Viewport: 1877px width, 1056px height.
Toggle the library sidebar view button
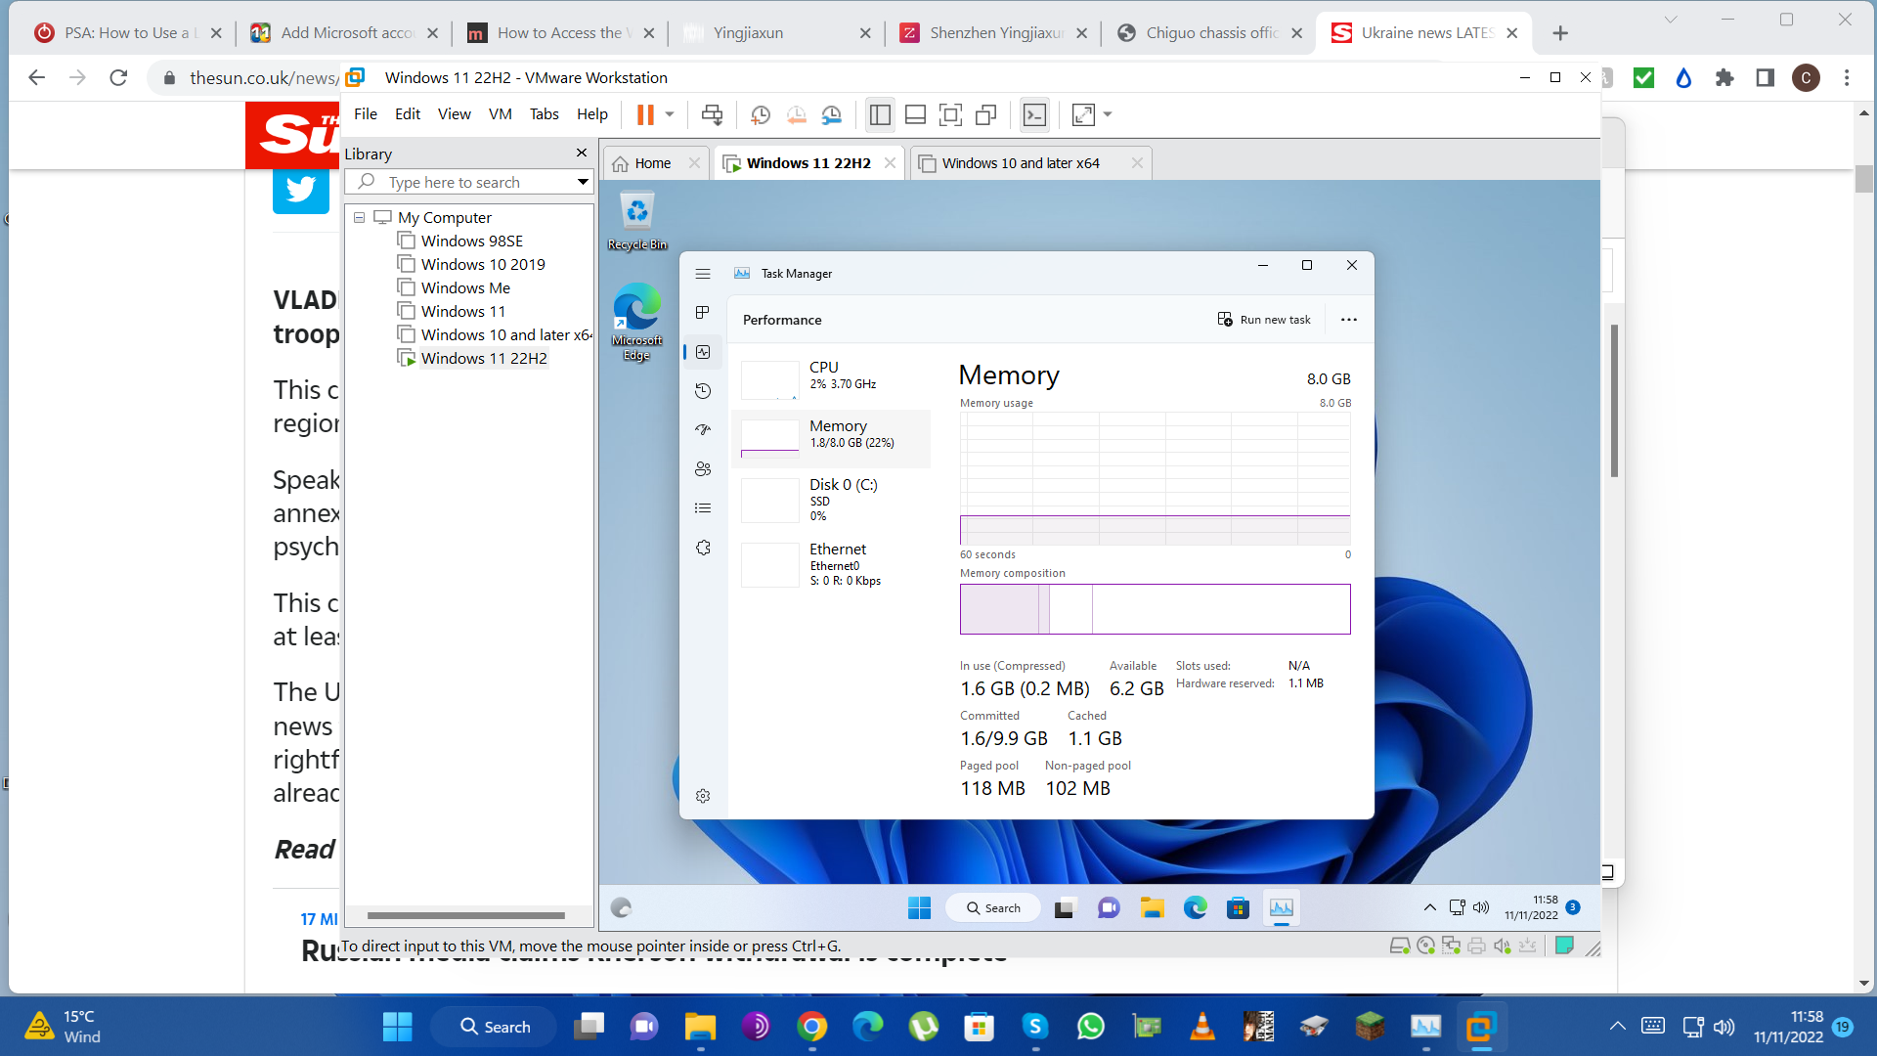(880, 114)
